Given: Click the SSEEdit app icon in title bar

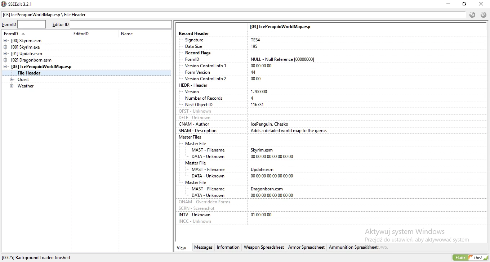Looking at the screenshot, I should pyautogui.click(x=4, y=4).
